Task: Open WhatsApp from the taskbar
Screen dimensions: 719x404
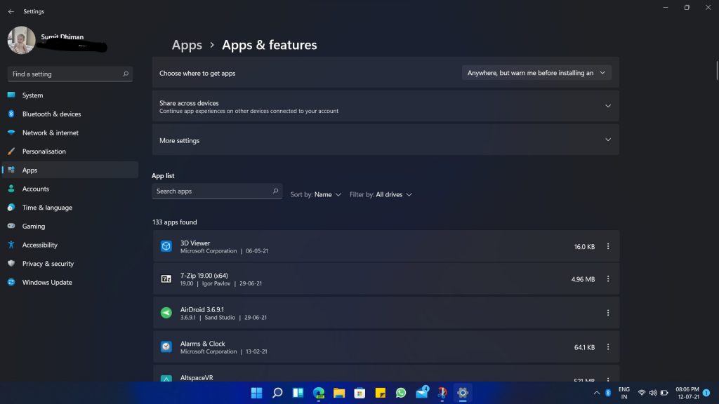Action: pos(401,393)
